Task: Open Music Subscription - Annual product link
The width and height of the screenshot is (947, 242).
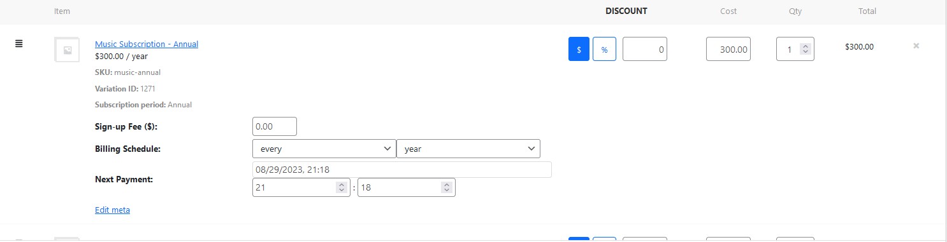Action: pos(147,44)
